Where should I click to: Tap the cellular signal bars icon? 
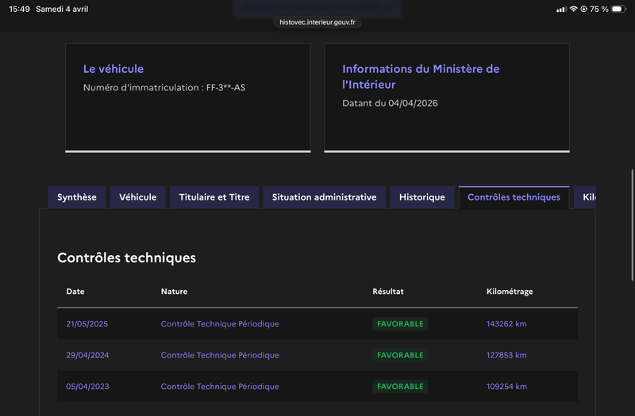click(562, 9)
